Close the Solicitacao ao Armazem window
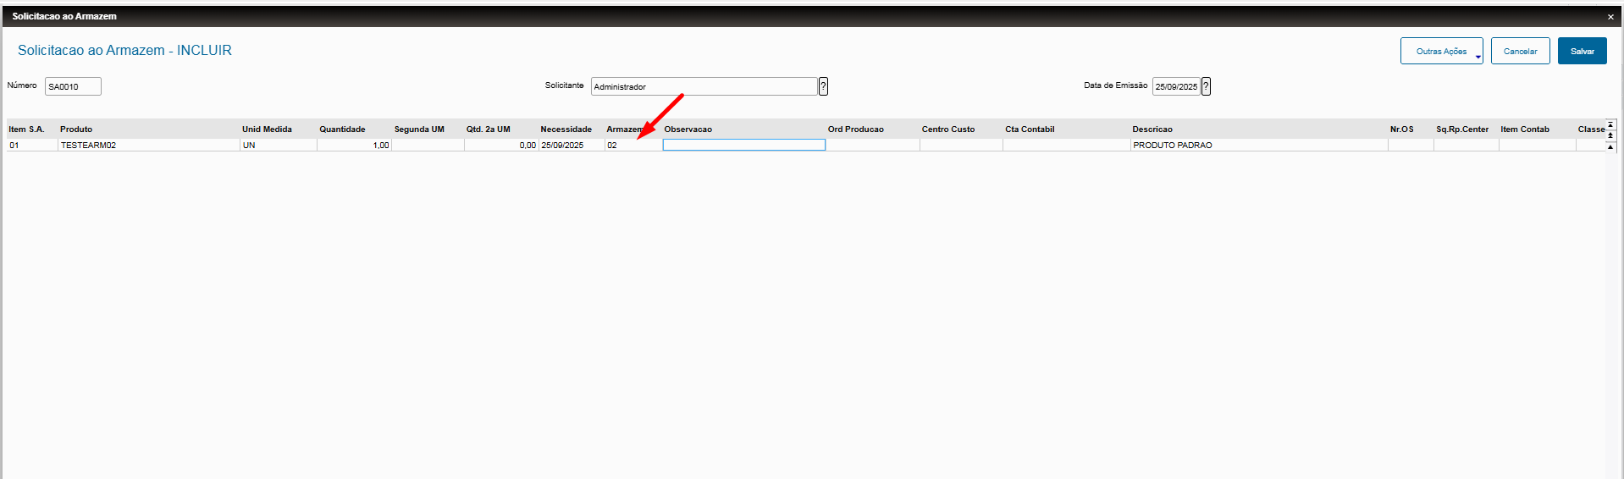 click(x=1610, y=17)
